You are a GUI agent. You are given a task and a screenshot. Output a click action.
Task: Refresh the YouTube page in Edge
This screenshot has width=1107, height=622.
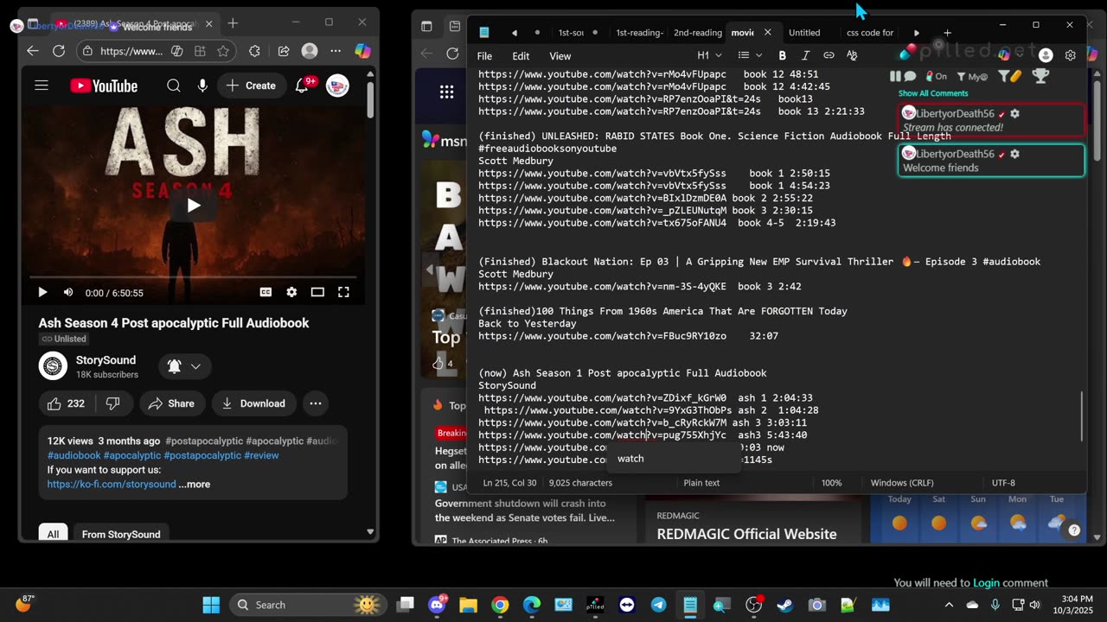[59, 51]
